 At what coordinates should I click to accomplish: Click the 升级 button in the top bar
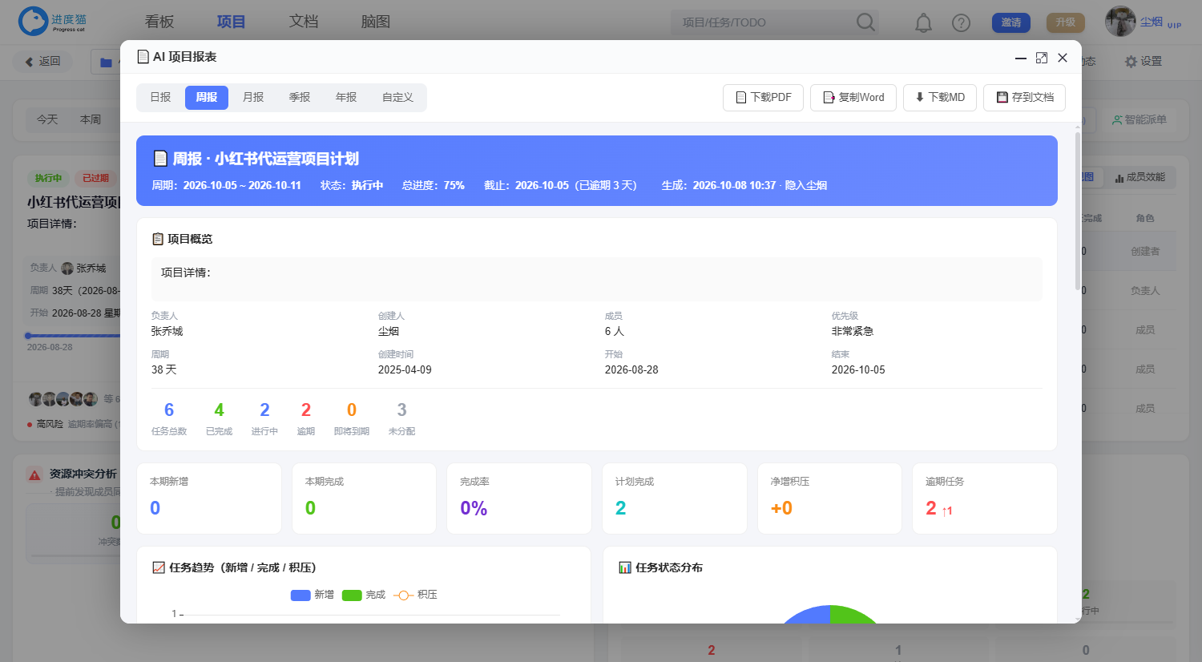pyautogui.click(x=1066, y=22)
